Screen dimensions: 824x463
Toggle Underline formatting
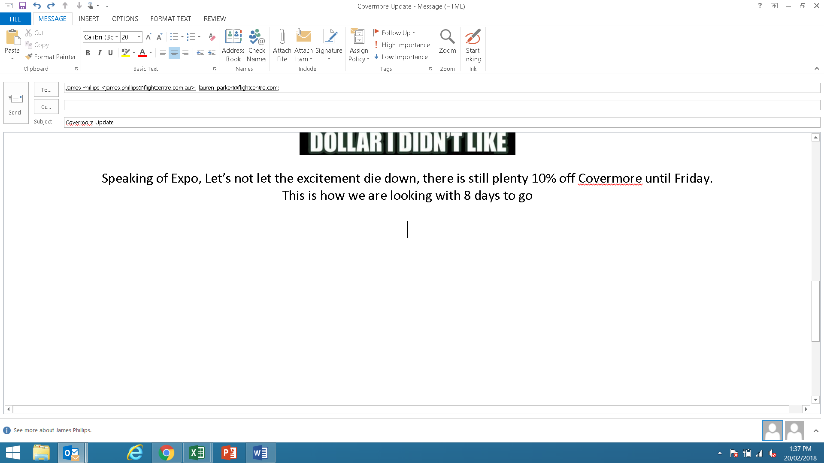pos(110,53)
